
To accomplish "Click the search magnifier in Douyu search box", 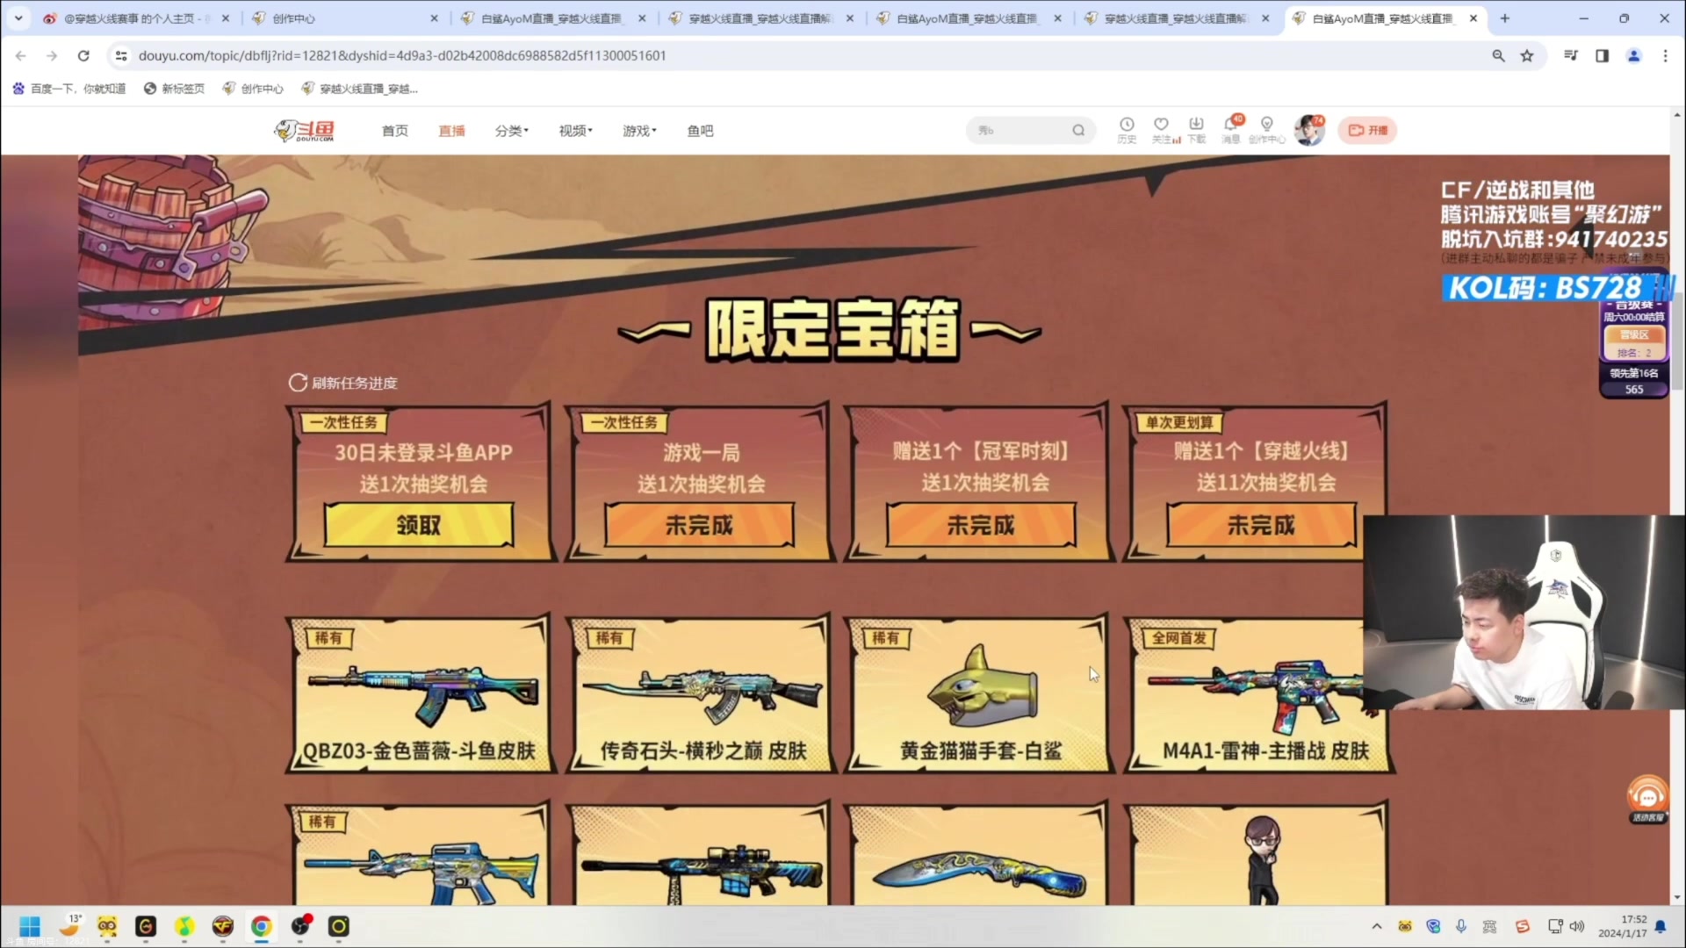I will 1078,131.
